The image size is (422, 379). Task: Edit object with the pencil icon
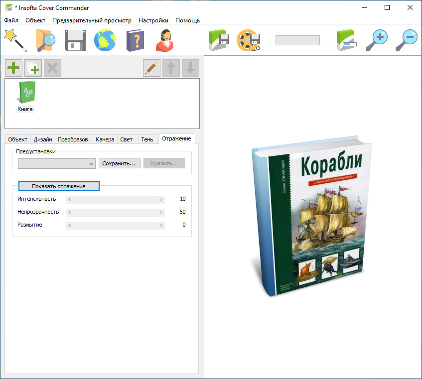pyautogui.click(x=151, y=68)
